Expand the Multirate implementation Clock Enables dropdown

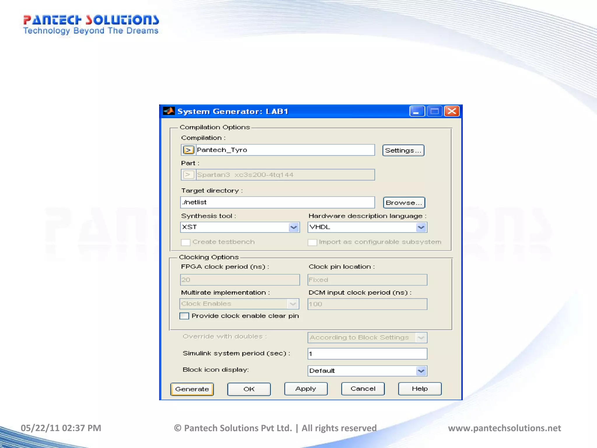click(x=293, y=304)
